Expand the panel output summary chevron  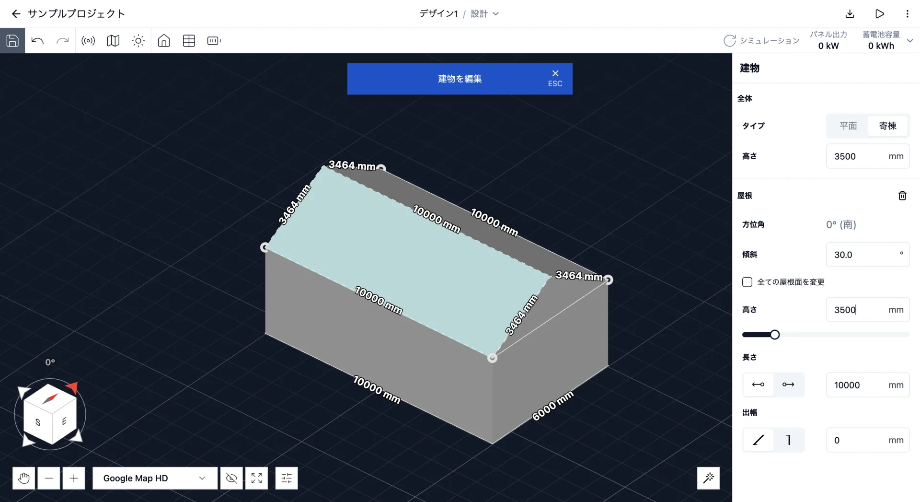(910, 41)
